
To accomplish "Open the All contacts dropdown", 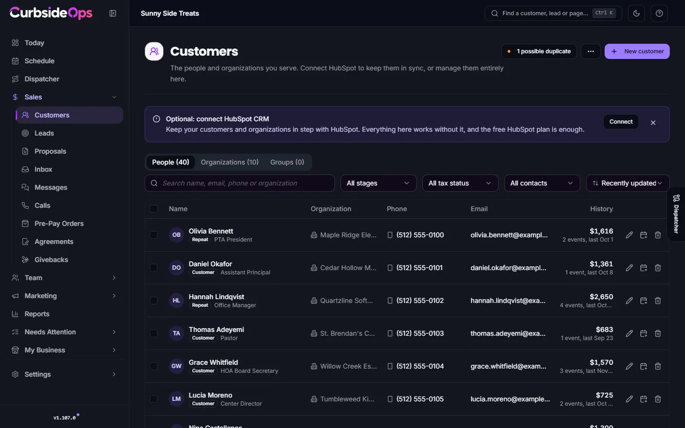I will coord(542,183).
